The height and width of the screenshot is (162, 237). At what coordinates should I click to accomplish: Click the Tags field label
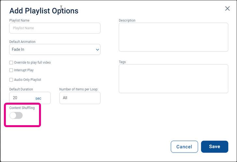tap(122, 62)
